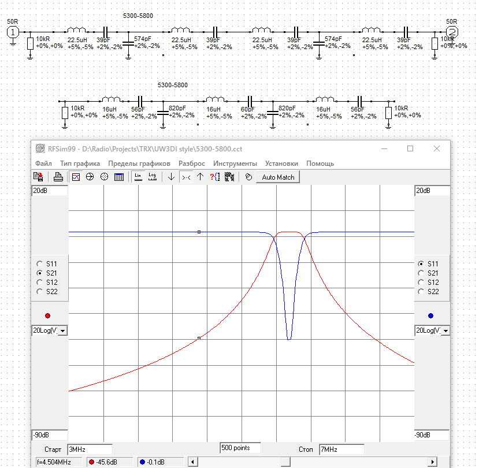This screenshot has height=468, width=479.
Task: Expand the left 20Log format dropdown
Action: tap(62, 331)
